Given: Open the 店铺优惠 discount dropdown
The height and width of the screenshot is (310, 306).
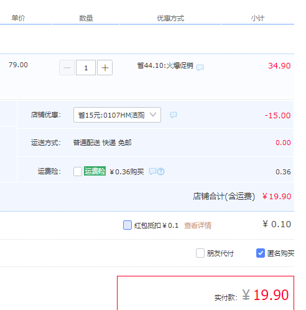Looking at the screenshot, I should (117, 115).
